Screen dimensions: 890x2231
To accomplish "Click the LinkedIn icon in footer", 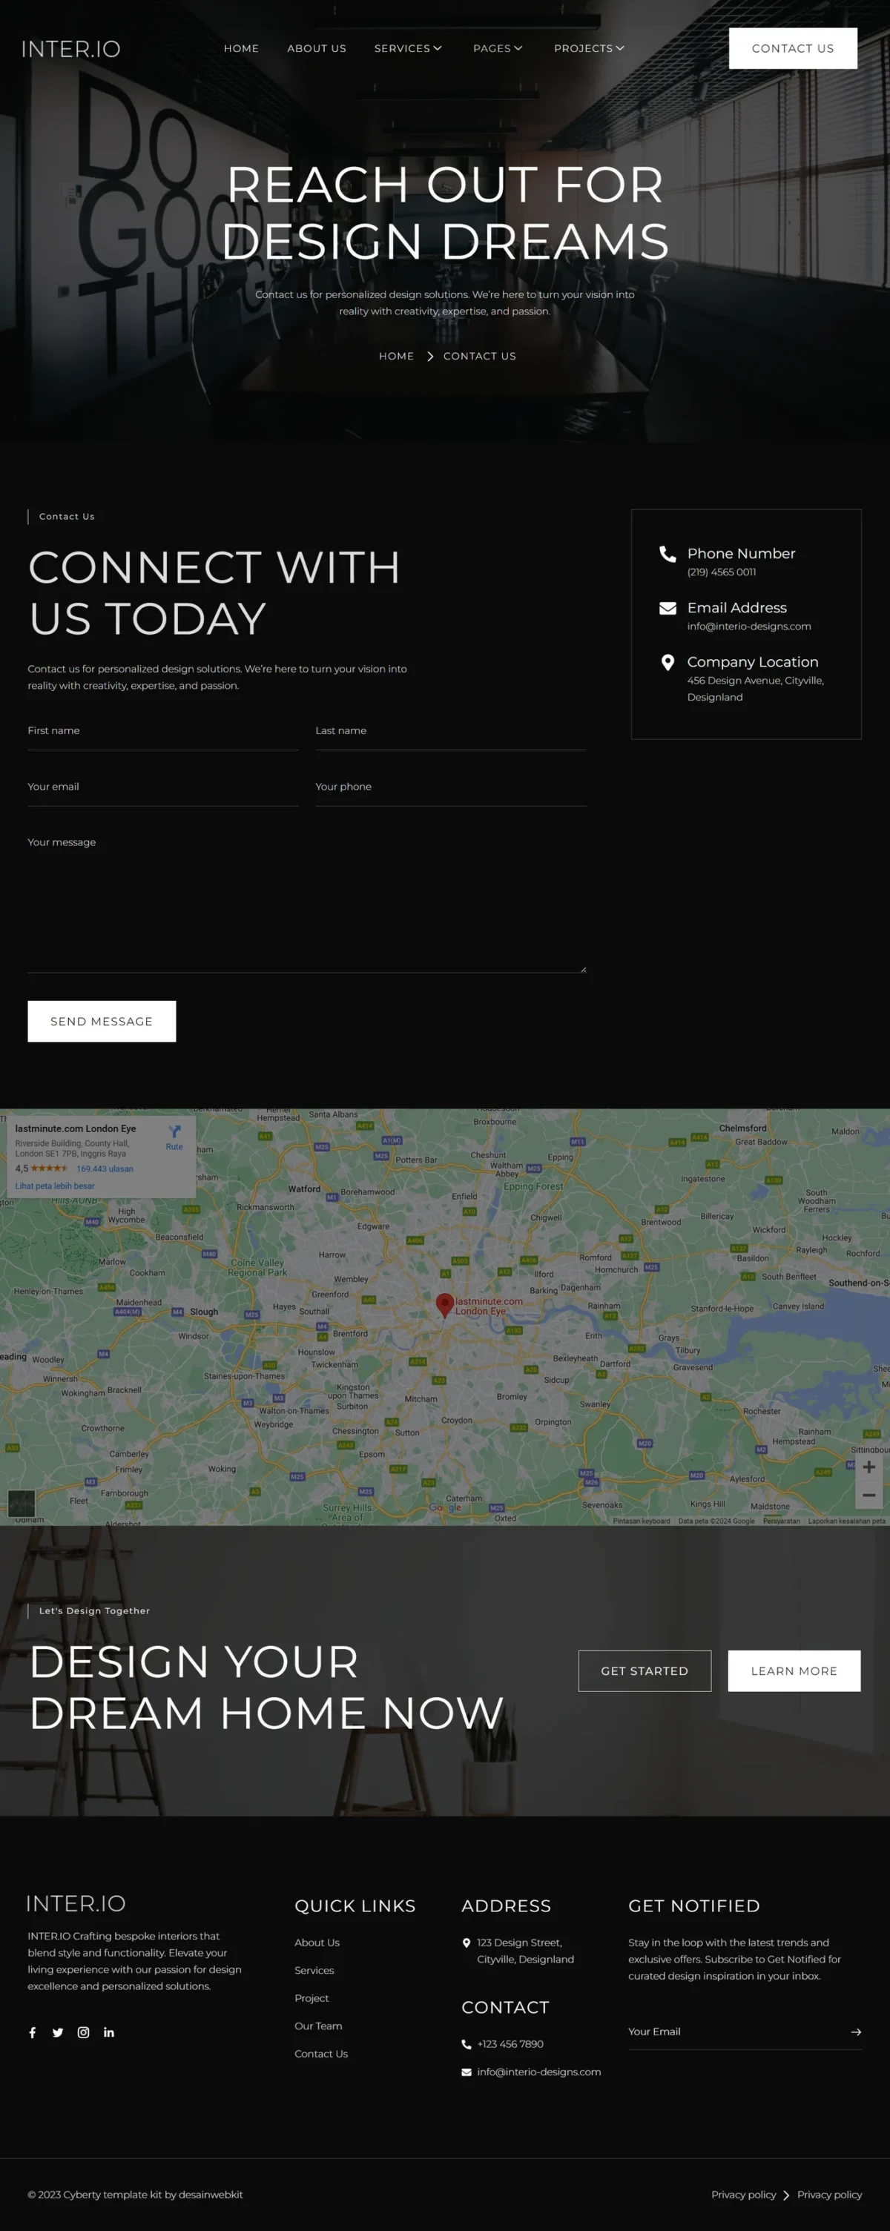I will 109,2033.
